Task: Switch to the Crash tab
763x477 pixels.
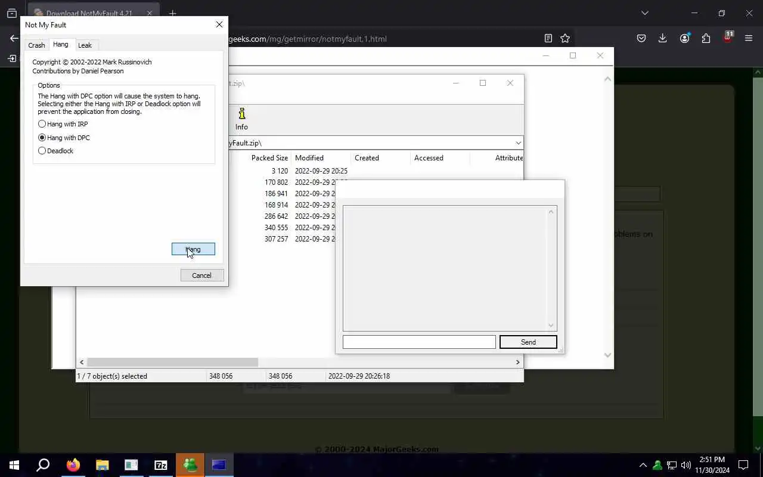Action: click(36, 45)
